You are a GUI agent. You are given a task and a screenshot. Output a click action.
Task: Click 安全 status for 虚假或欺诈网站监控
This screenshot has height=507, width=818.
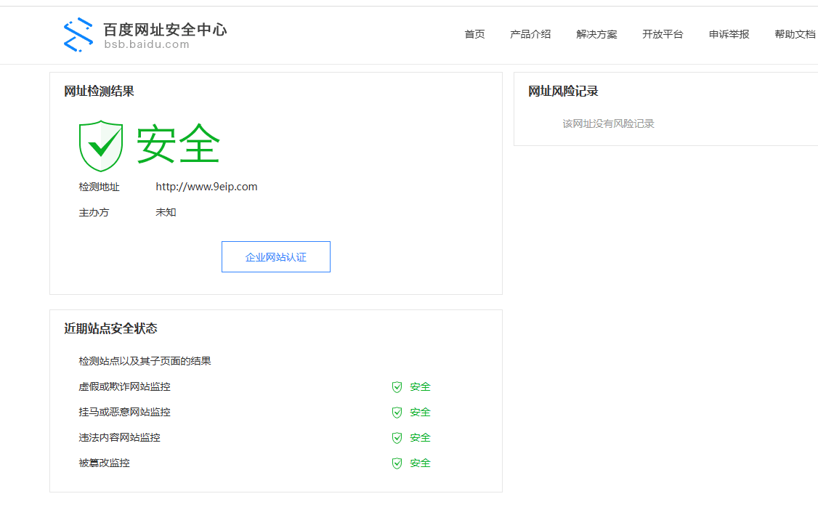(x=420, y=387)
